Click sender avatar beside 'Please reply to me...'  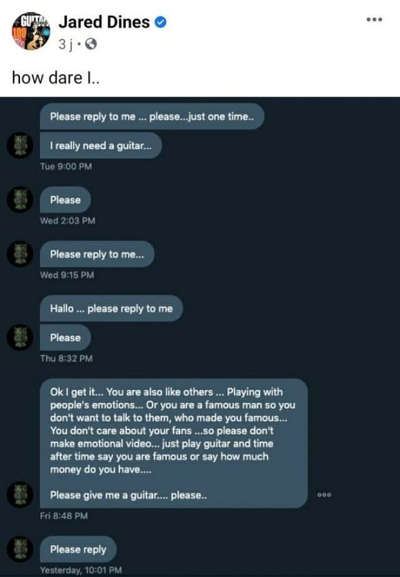(x=20, y=254)
